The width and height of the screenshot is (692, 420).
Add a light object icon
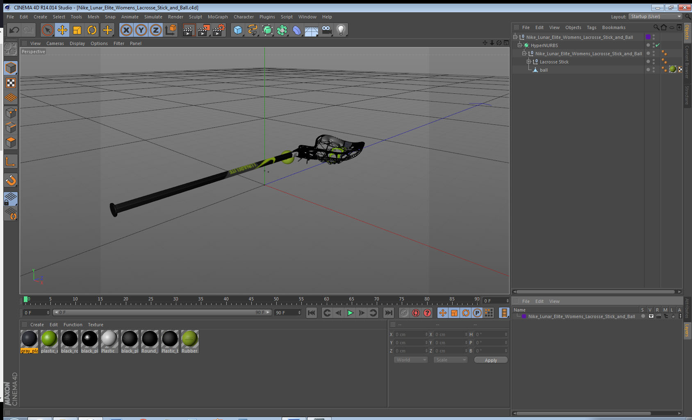[x=341, y=30]
